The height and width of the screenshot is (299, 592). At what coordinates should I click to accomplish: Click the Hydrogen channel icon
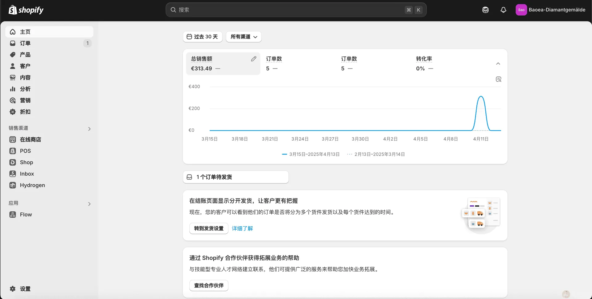point(13,185)
